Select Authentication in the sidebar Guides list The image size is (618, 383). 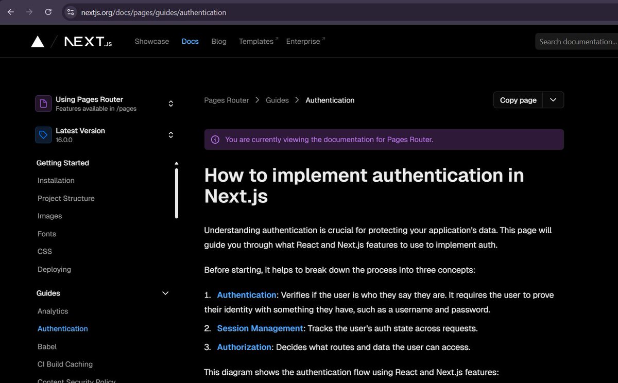point(63,329)
